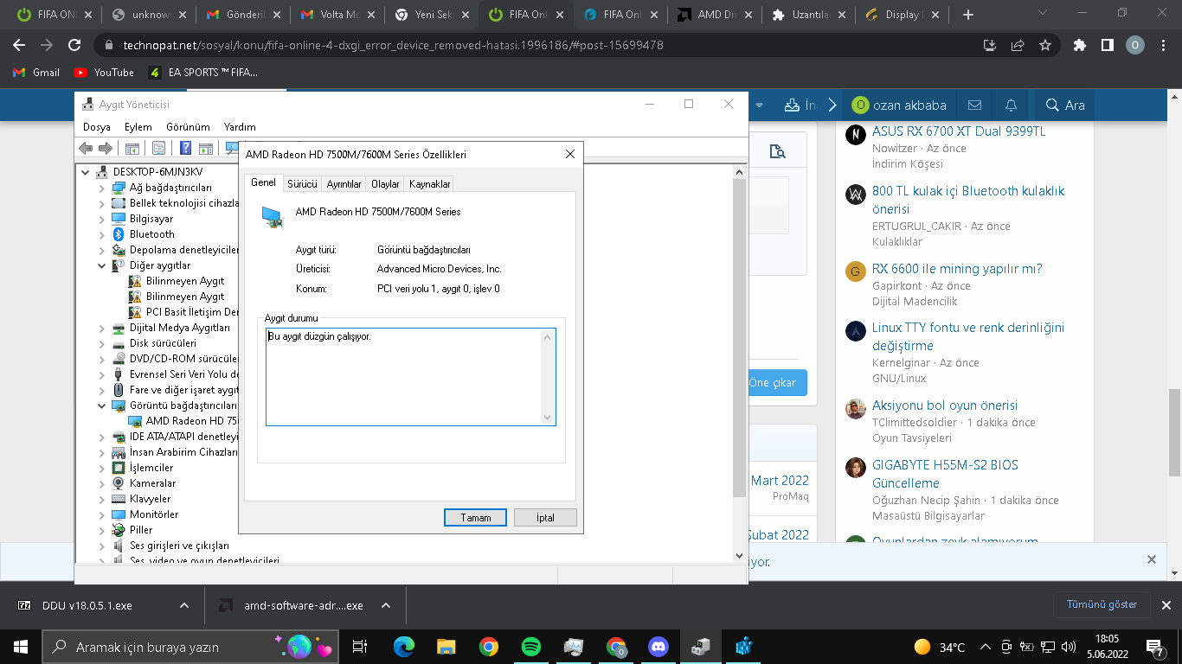Click the mouse icon for Fare devices
Screen dimensions: 1182x664
119,390
